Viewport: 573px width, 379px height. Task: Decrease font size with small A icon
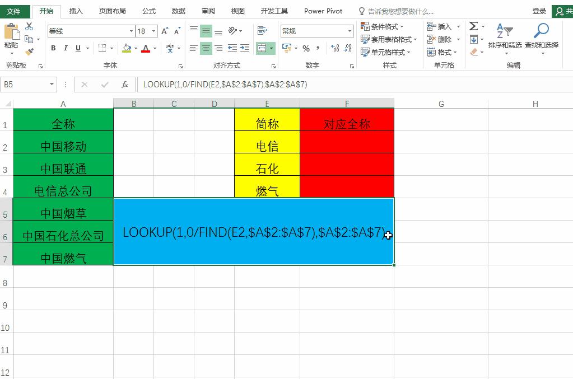click(177, 31)
